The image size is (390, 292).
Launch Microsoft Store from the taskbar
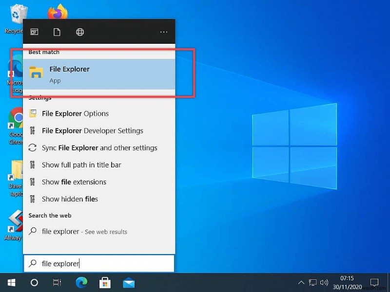(105, 282)
